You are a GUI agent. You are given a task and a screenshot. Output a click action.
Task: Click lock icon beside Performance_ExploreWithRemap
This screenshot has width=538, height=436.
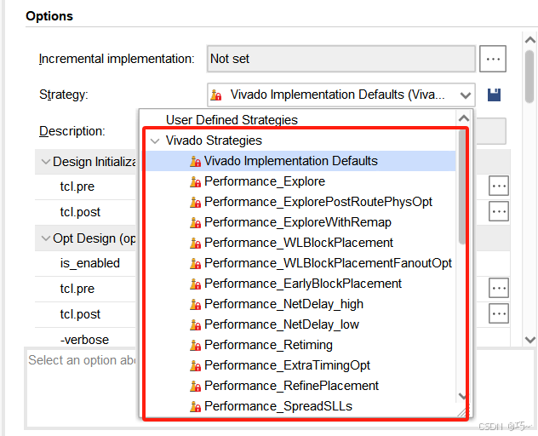point(195,222)
